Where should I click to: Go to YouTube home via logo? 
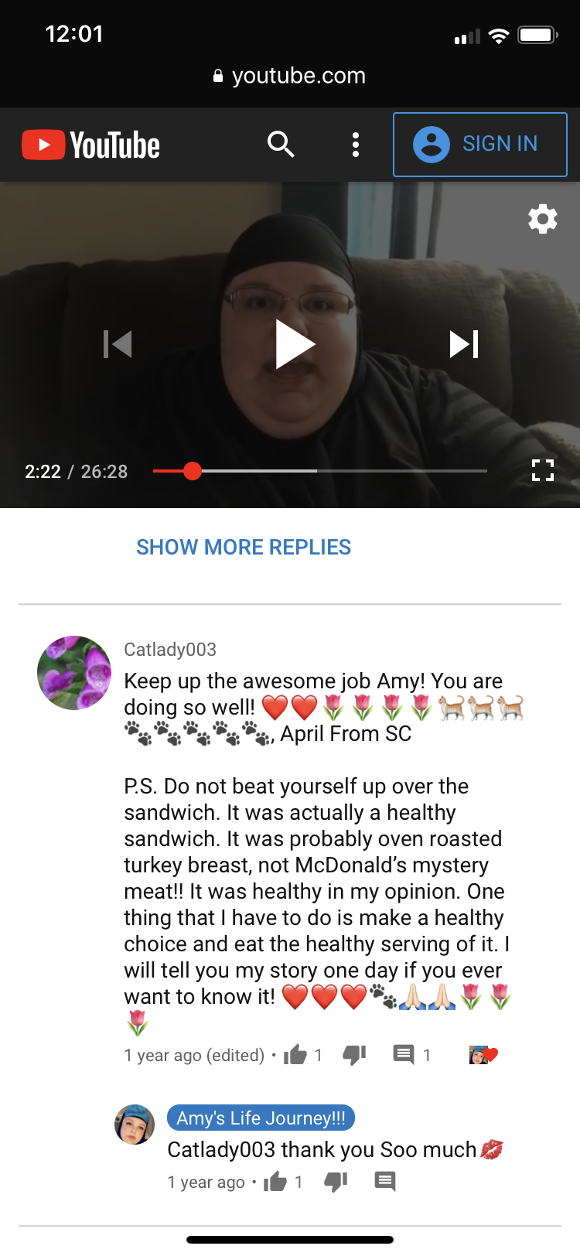point(91,145)
